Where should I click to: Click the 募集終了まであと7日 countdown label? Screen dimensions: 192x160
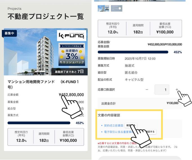(69, 72)
